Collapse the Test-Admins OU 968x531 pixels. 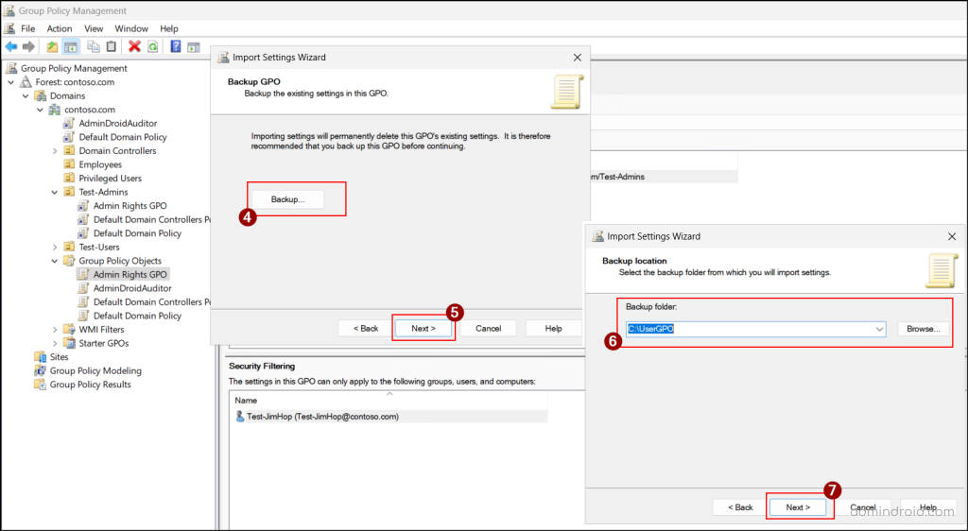point(54,193)
